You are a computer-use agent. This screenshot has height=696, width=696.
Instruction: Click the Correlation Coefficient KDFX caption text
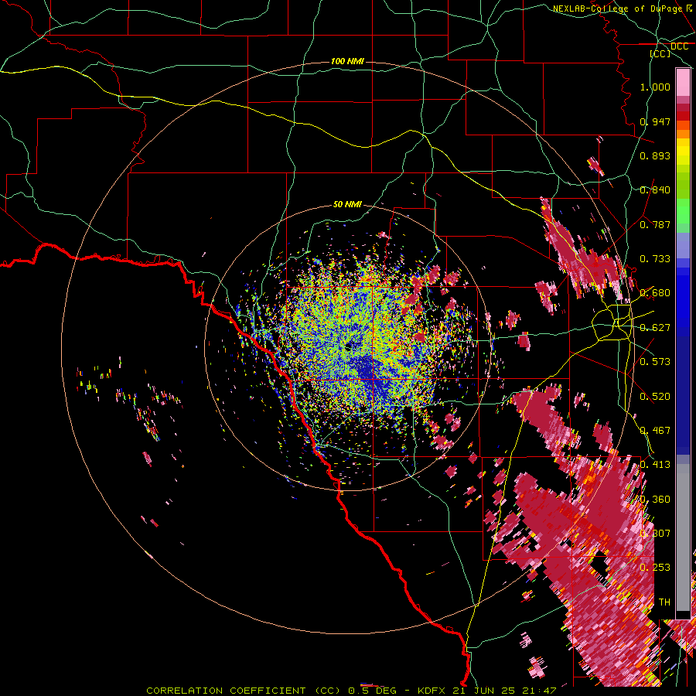tap(351, 691)
